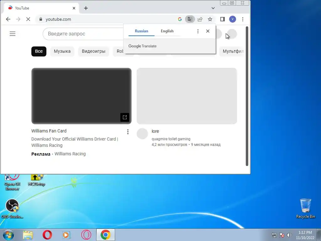The width and height of the screenshot is (321, 241).
Task: Click Download Your Official Williams Driver Card
Action: (75, 142)
